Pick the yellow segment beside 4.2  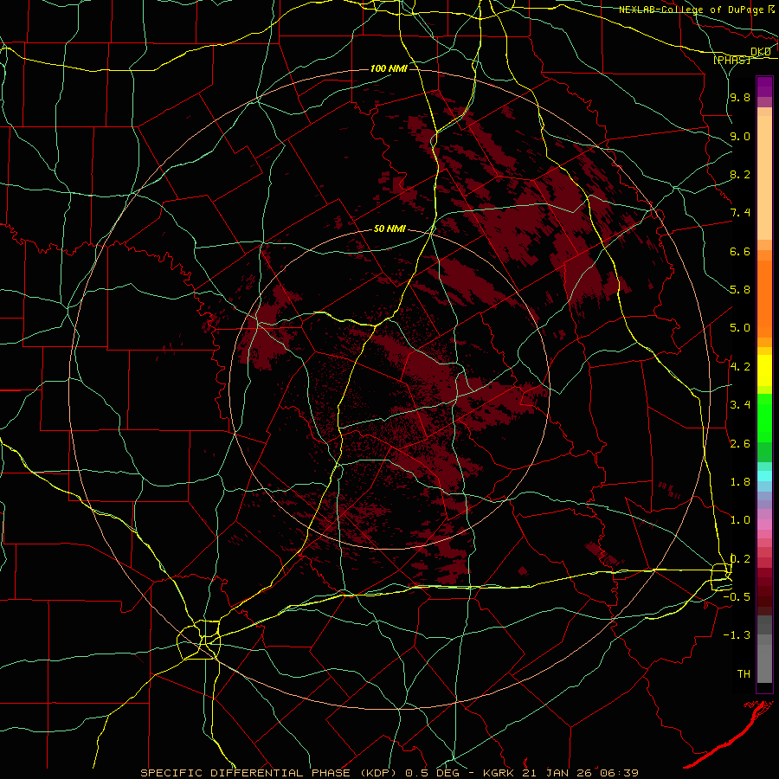click(764, 370)
